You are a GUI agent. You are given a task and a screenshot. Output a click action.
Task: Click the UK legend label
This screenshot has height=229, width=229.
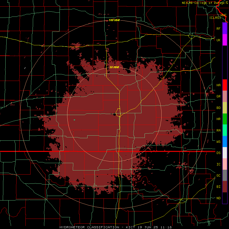point(218,40)
